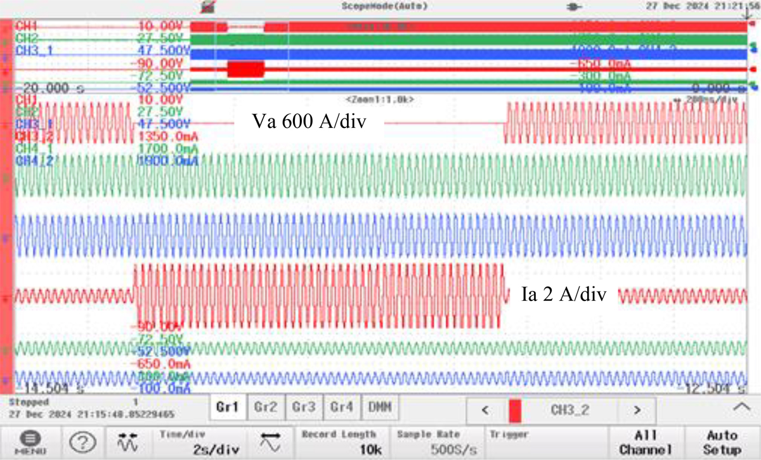Tap the zoom box in the overview waveform
Screen dimensions: 761x460
point(252,57)
